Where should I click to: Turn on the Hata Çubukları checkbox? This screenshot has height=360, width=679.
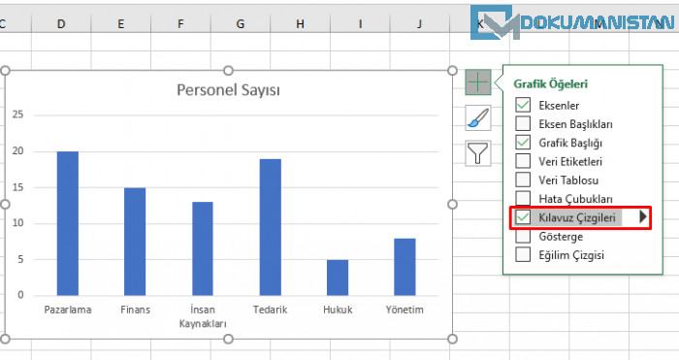coord(523,198)
